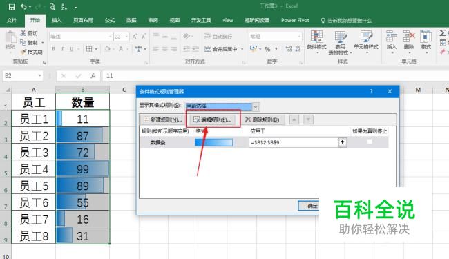Toggle 'Stop If True' checkbox for data bar rule
449x259 pixels.
tap(370, 142)
